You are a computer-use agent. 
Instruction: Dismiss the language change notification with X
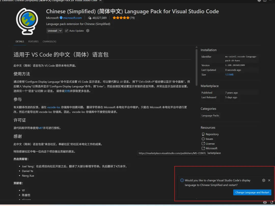pos(269,180)
